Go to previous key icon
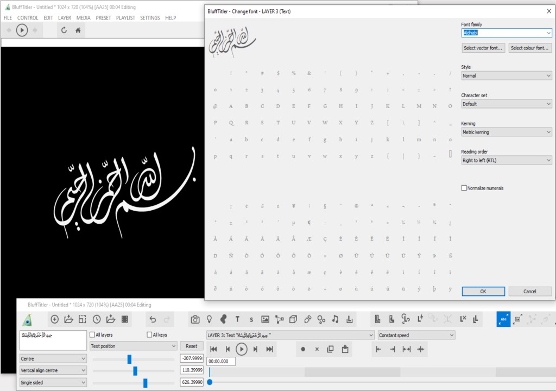The image size is (556, 391). coord(228,349)
